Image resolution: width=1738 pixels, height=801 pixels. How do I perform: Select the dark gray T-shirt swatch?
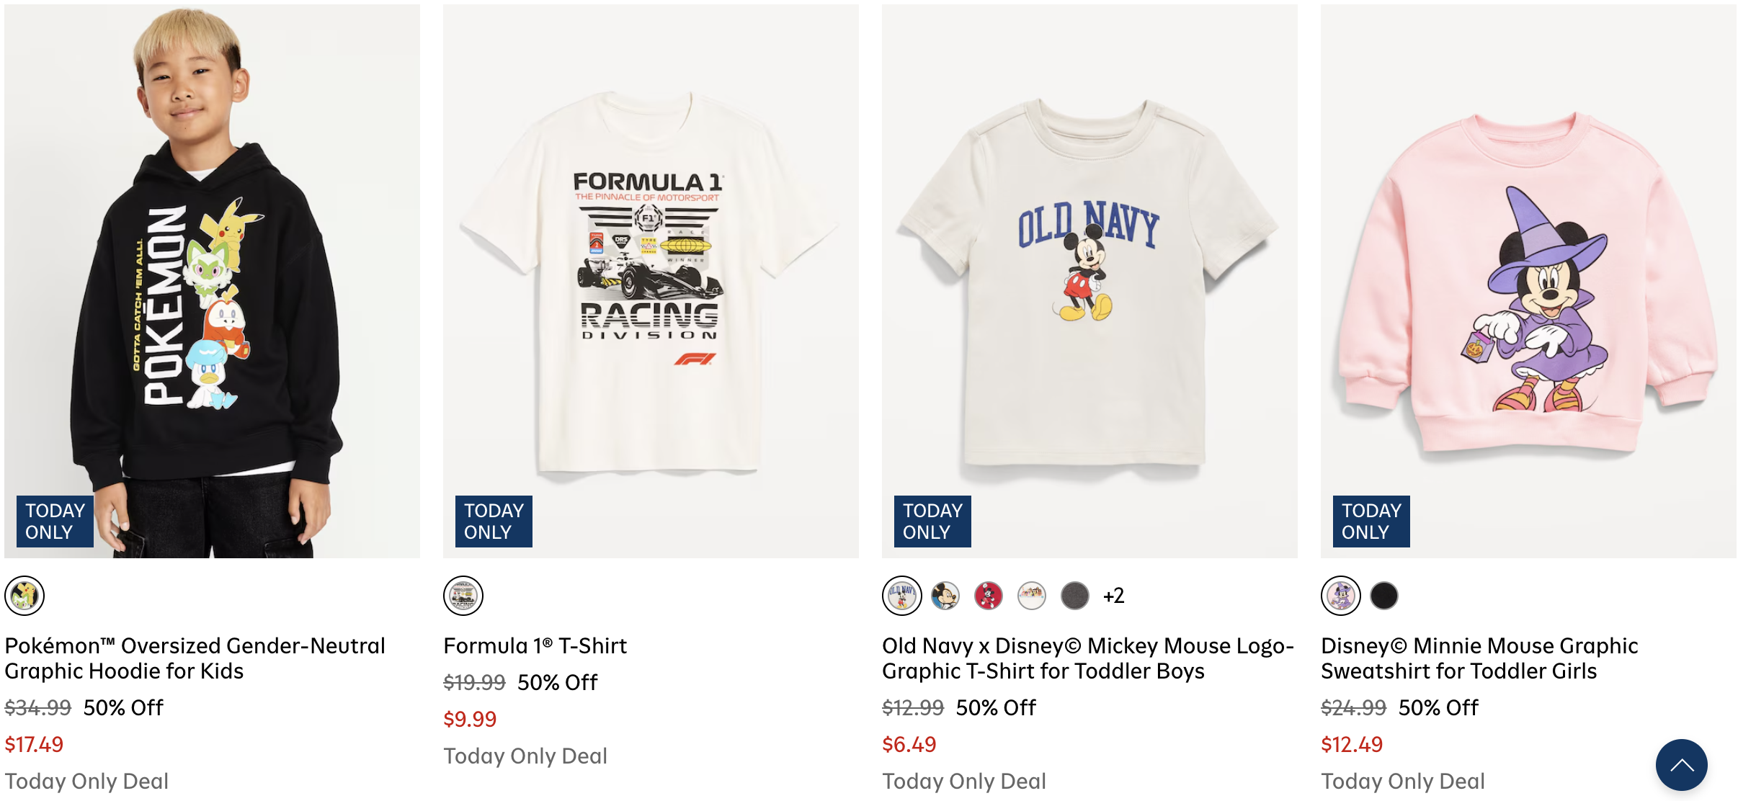pyautogui.click(x=1075, y=596)
